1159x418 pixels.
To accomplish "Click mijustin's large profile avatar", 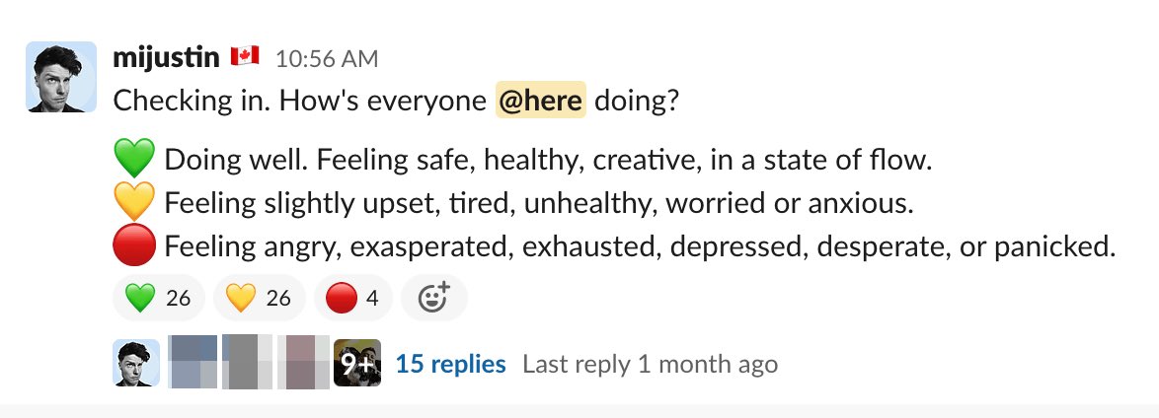I will click(60, 76).
